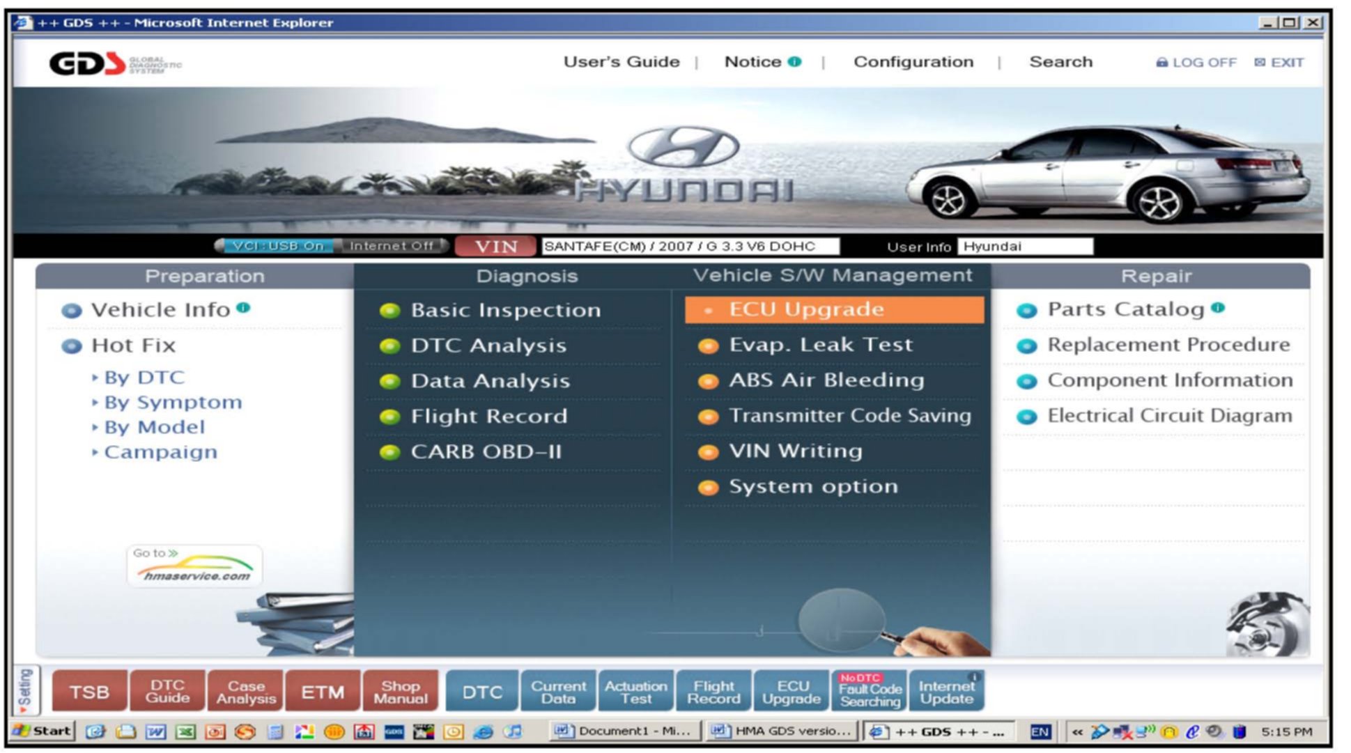Open the ETM shortcut tile
This screenshot has width=1351, height=753.
322,692
